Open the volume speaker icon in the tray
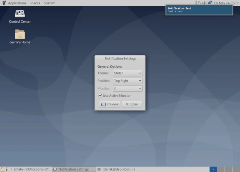 [x=204, y=3]
